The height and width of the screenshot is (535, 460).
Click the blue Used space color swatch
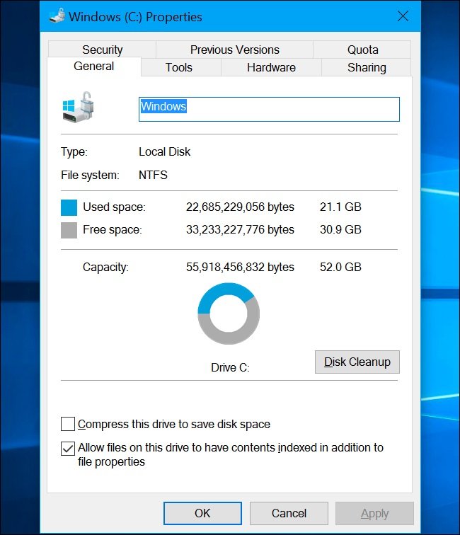coord(69,207)
